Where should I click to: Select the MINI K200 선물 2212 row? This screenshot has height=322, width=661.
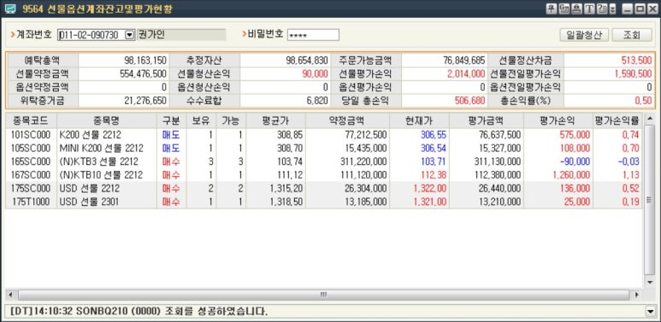(x=323, y=148)
